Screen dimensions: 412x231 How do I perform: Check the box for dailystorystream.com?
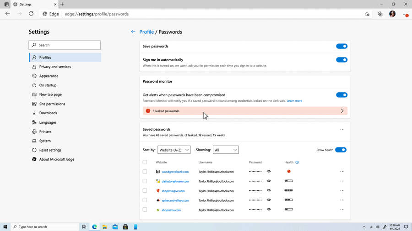145,181
